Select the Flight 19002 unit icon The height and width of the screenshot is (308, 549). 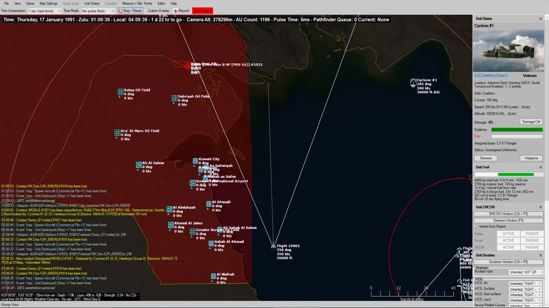tap(273, 247)
